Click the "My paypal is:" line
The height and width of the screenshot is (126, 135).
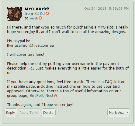pos(19,41)
